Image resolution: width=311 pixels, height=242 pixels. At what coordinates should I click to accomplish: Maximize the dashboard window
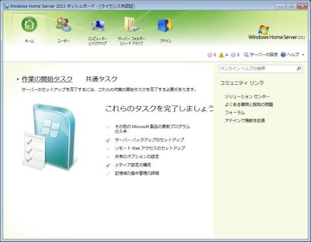click(x=291, y=6)
